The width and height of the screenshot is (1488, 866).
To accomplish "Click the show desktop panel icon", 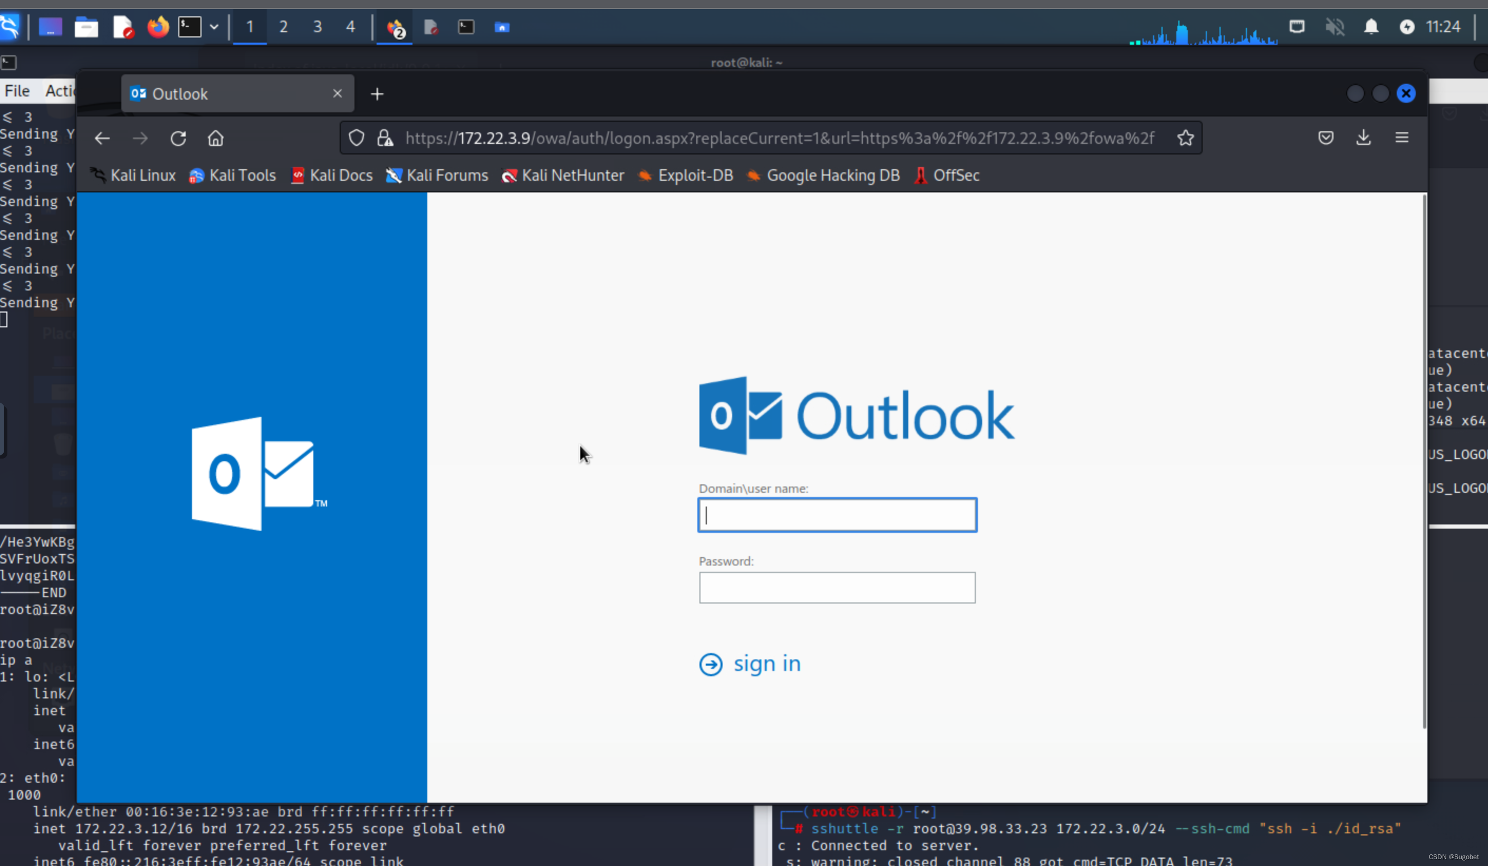I will coord(50,26).
